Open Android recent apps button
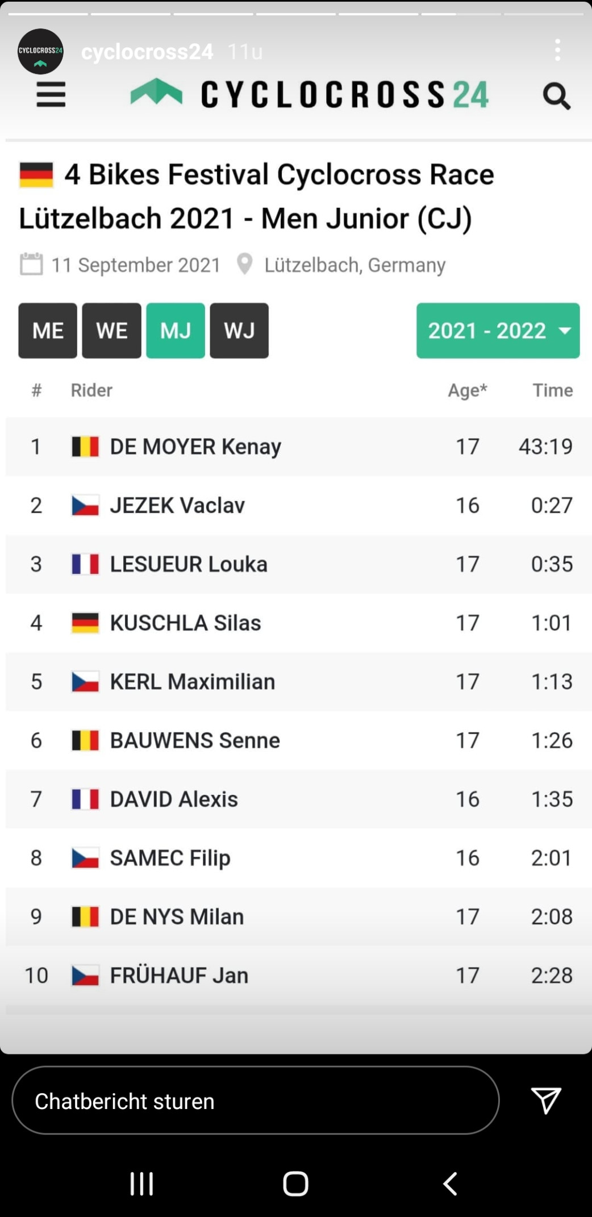The image size is (592, 1217). click(x=141, y=1184)
